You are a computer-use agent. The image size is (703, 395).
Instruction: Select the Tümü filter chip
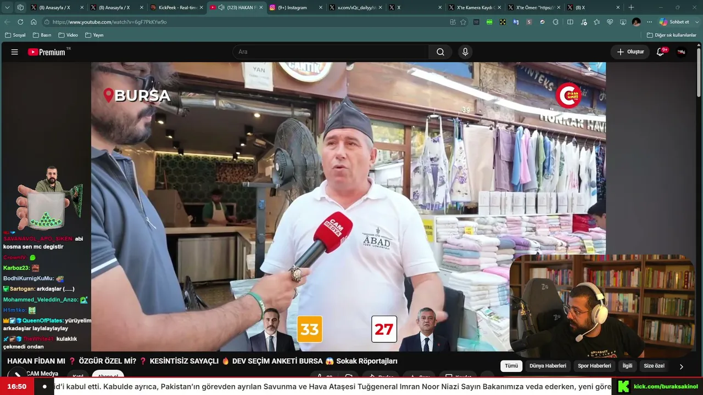tap(511, 366)
